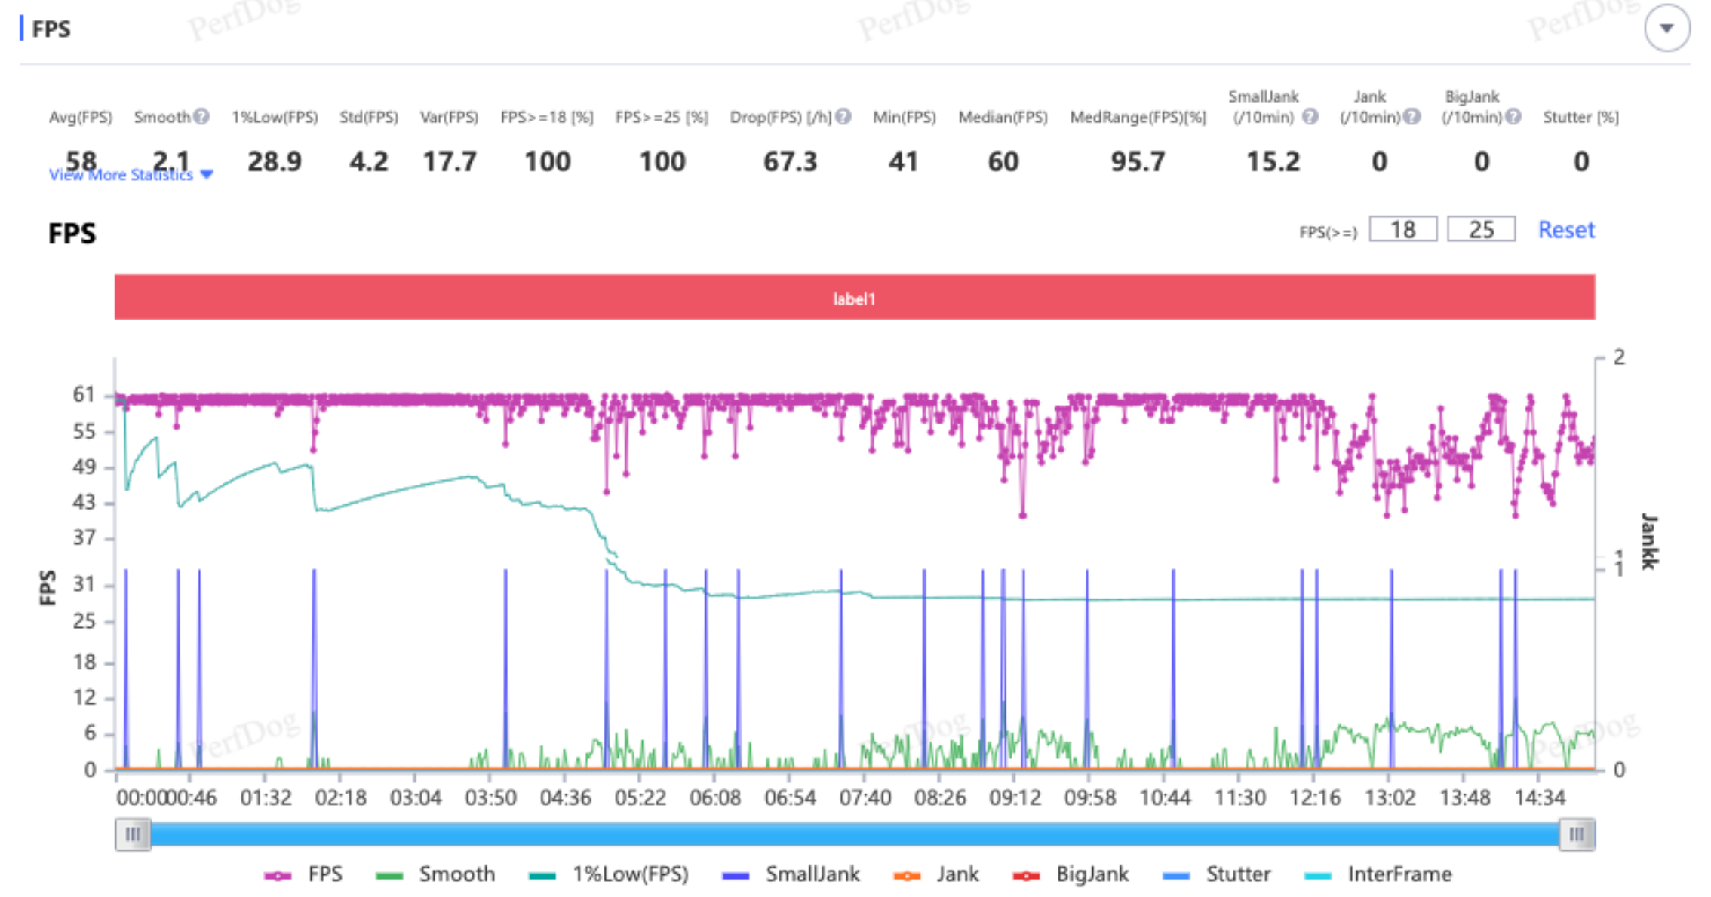The image size is (1711, 897).
Task: Toggle the 1%Low(FPS) series in the legend
Action: (x=609, y=874)
